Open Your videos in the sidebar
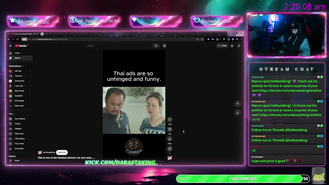The height and width of the screenshot is (185, 329). [20, 144]
